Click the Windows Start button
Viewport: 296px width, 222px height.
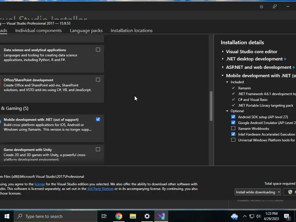(x=7, y=216)
